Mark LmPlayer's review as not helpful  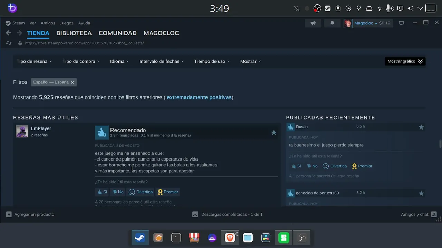tap(118, 192)
